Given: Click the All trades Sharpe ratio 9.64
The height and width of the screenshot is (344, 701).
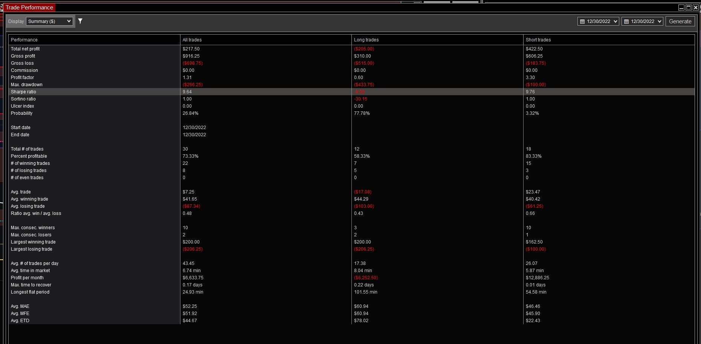Looking at the screenshot, I should 187,92.
